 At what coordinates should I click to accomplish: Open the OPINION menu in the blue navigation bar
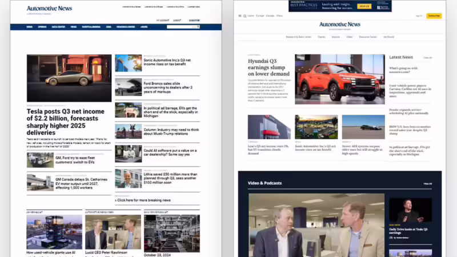(x=42, y=27)
